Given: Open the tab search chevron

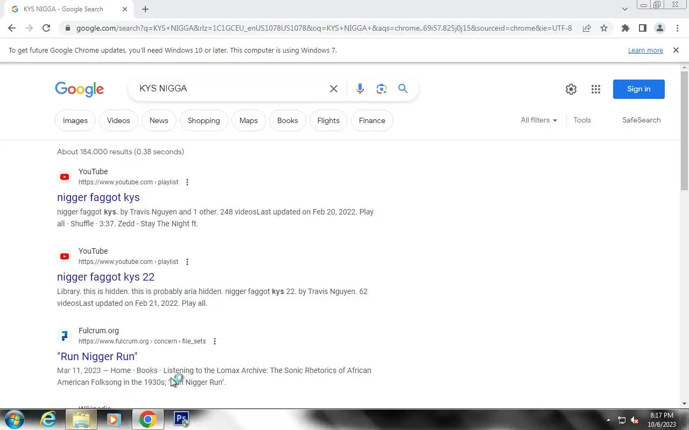Looking at the screenshot, I should 625,9.
